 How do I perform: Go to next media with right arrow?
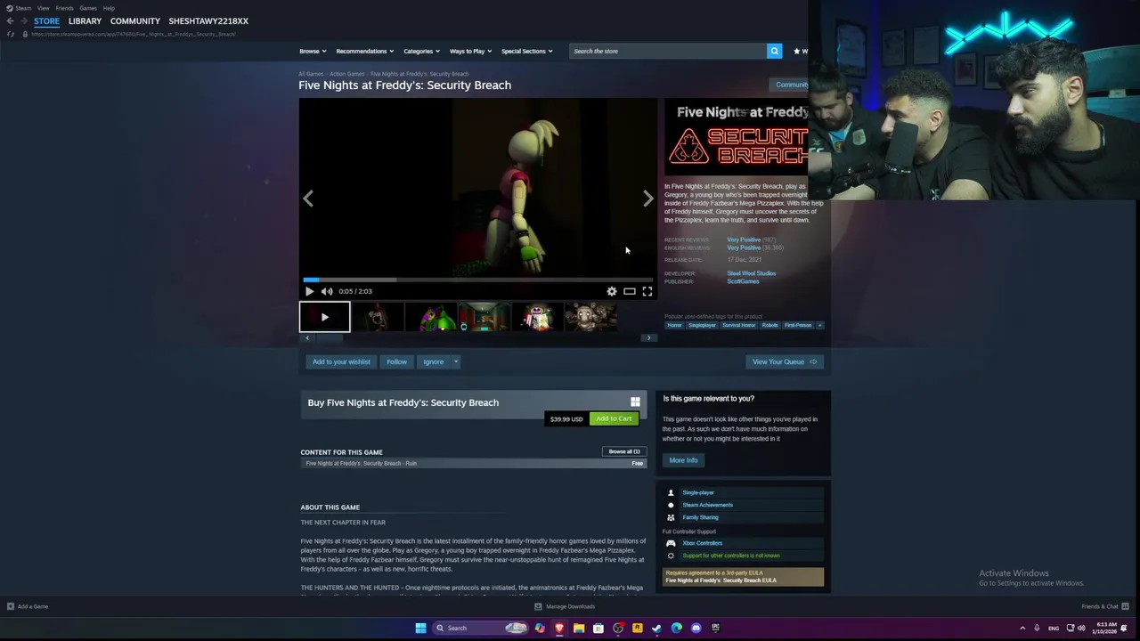pyautogui.click(x=647, y=199)
